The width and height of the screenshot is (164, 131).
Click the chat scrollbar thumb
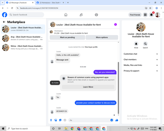click(118, 88)
